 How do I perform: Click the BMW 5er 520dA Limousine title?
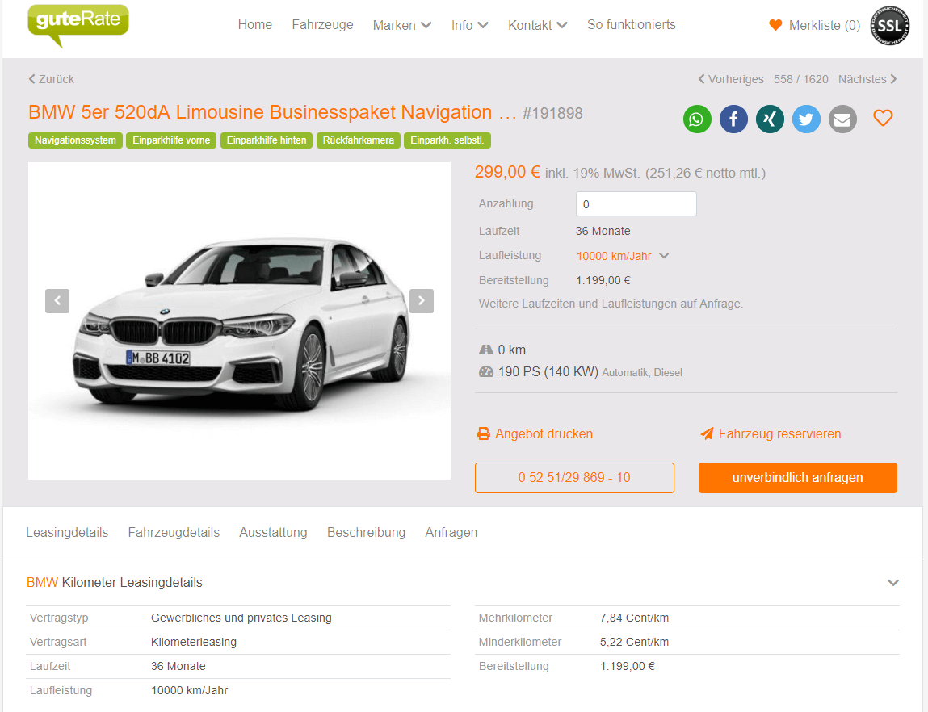click(x=273, y=112)
